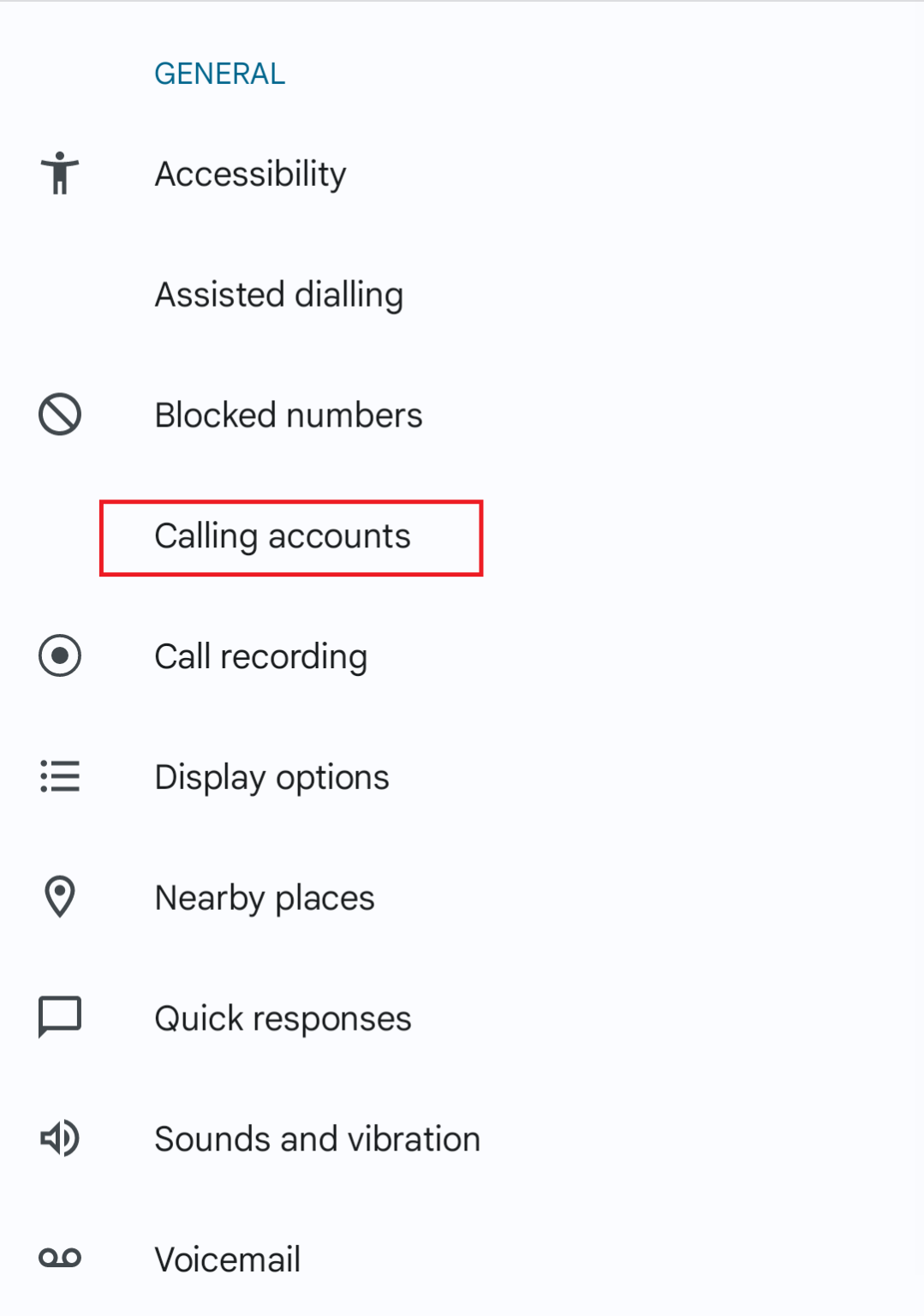Open Display options settings

(271, 777)
